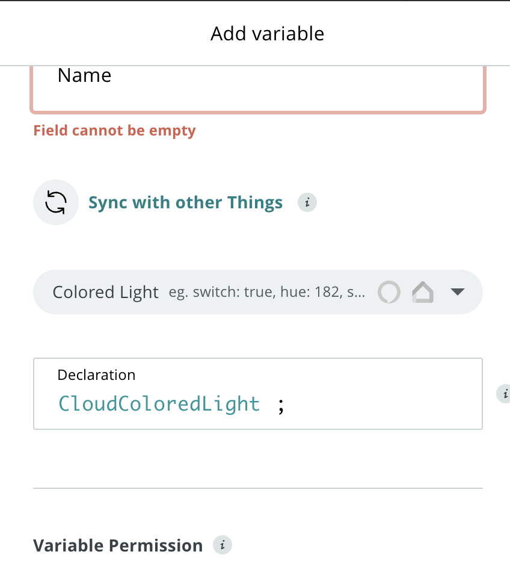Click the semicolon in the declaration
Screen dimensions: 510x584
coord(280,405)
